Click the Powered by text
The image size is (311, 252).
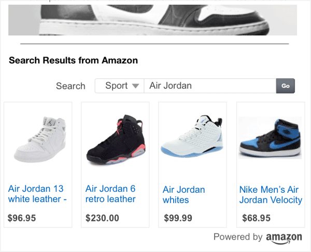(238, 237)
